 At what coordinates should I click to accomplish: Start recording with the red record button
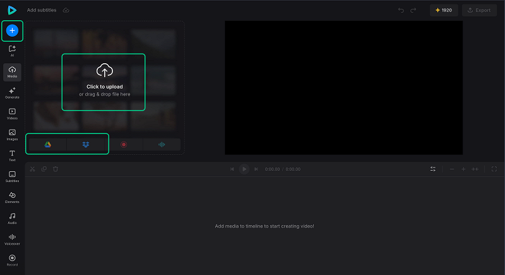click(124, 144)
